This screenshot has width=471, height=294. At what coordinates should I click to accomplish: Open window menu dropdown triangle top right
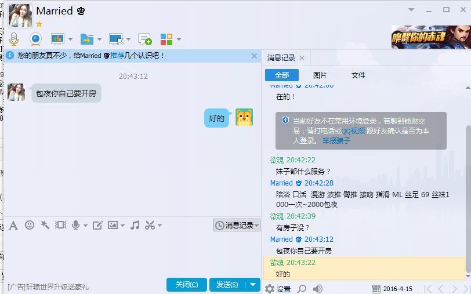click(411, 10)
